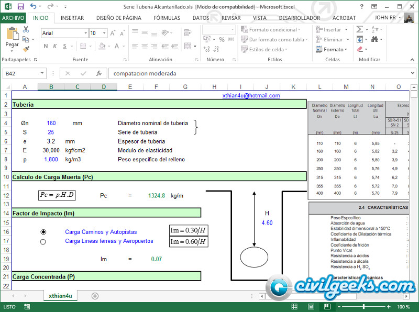The image size is (419, 312).
Task: Click the ARCHIVO file button
Action: pos(13,17)
